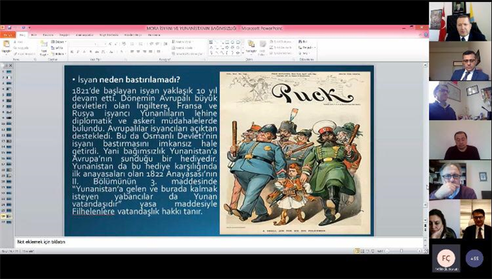Click Şekil Anahattı (Shape Outline) icon
This screenshot has height=279, width=492.
click(281, 47)
